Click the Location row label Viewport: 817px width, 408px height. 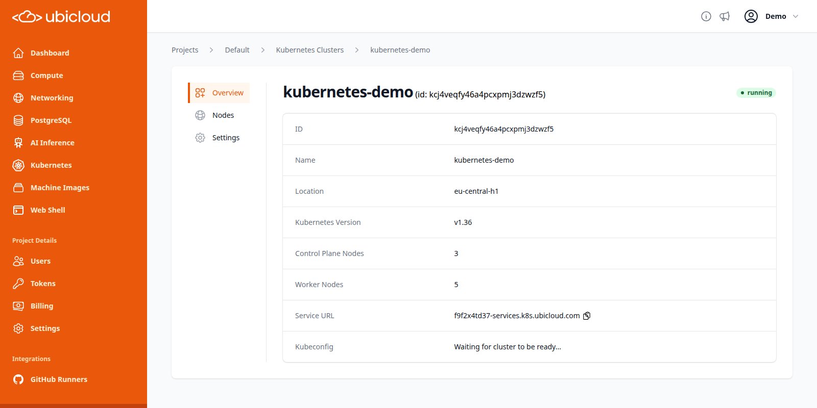[309, 191]
